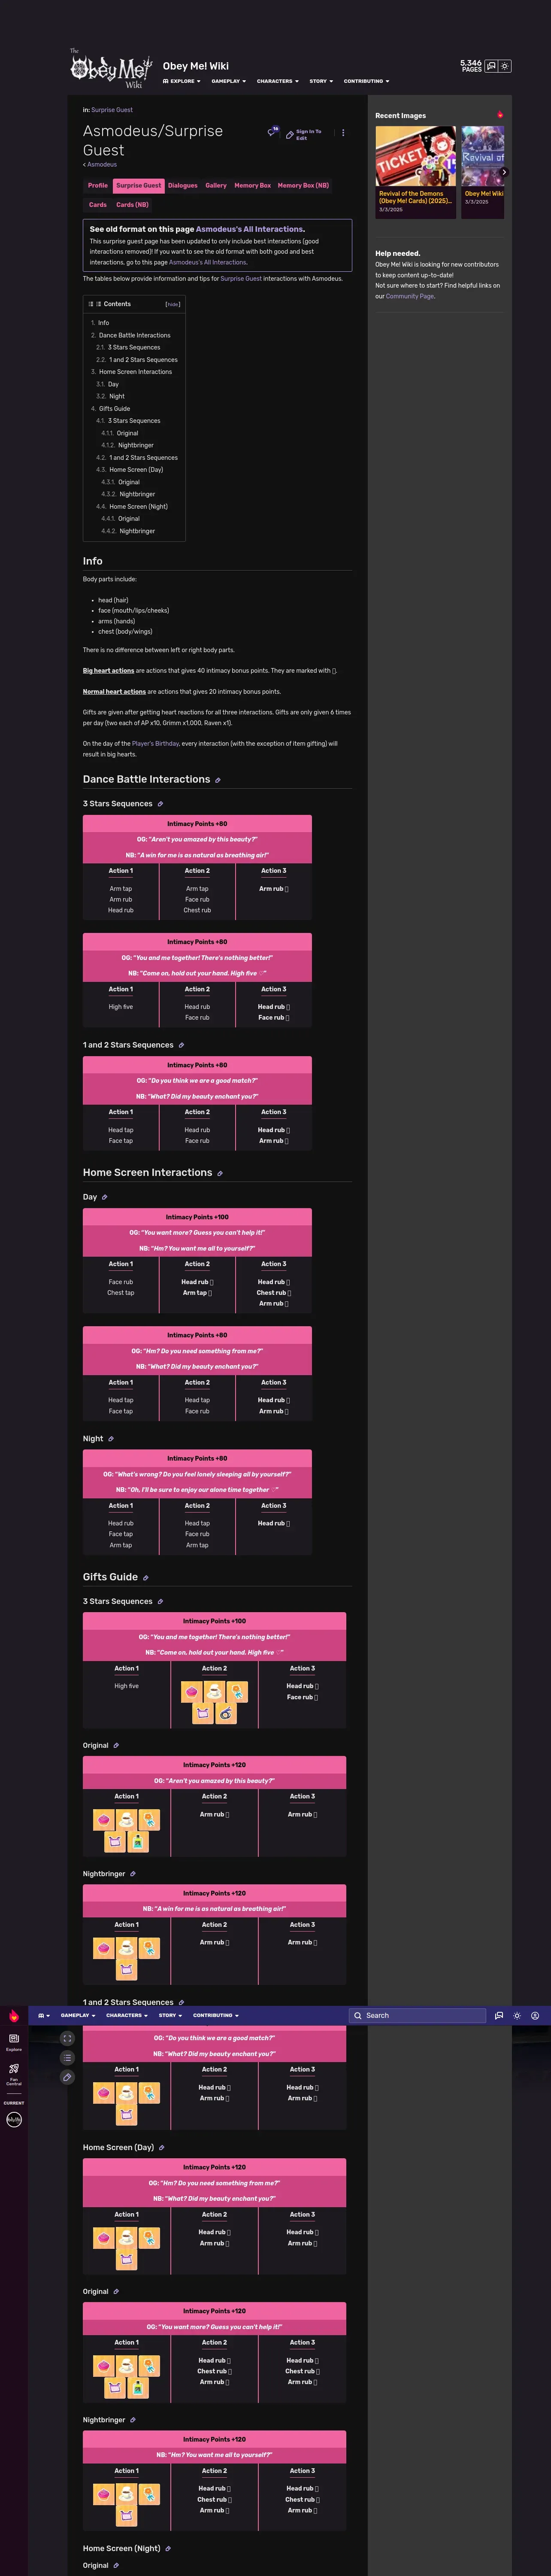Switch to the Profile tab

98,185
